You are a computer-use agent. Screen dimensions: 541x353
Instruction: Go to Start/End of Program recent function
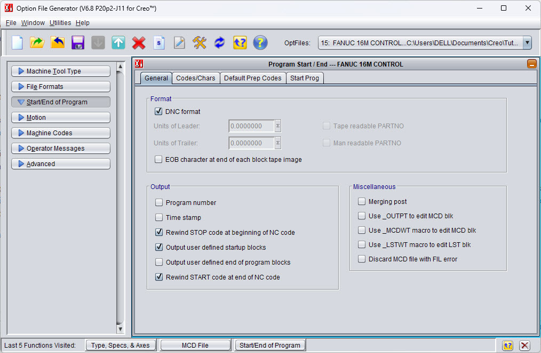270,346
